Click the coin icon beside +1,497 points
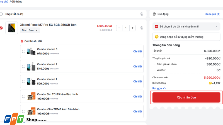The height and width of the screenshot is (125, 223). pos(210,83)
